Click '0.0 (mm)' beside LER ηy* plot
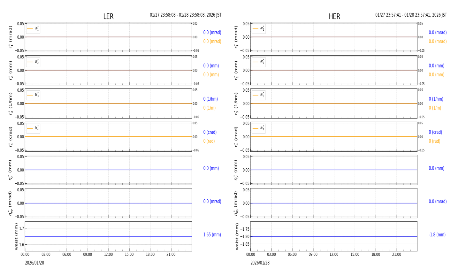 click(211, 168)
